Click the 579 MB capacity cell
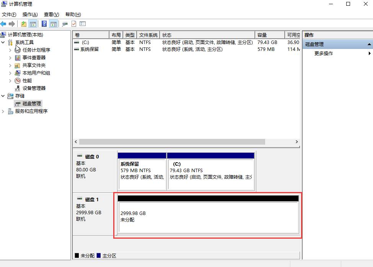Screen dimensions: 373x267 [266, 49]
